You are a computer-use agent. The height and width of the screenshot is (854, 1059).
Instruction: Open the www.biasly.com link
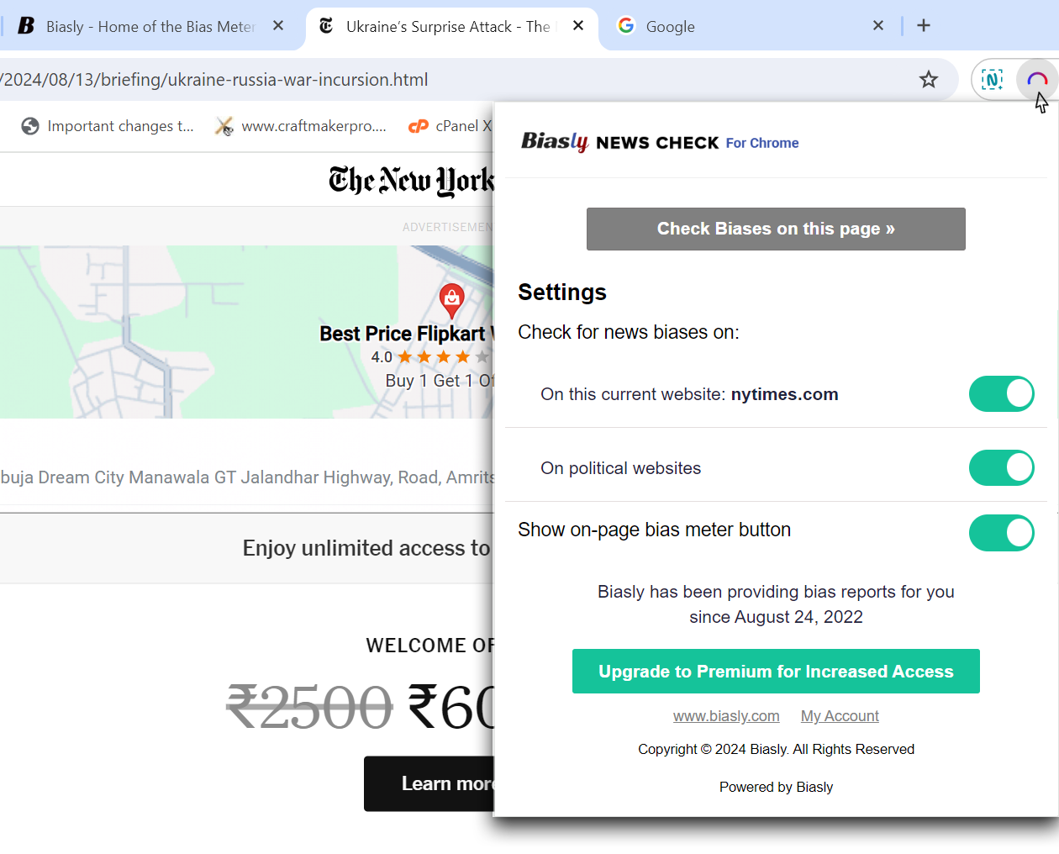coord(726,716)
